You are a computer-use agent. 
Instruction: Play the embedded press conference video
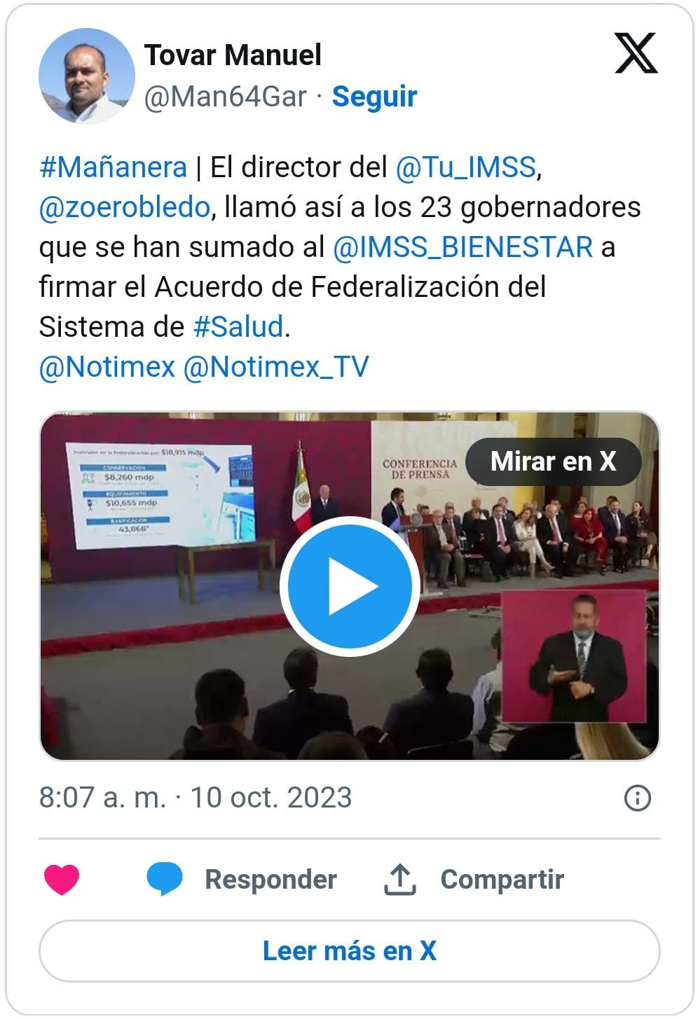coord(350,586)
